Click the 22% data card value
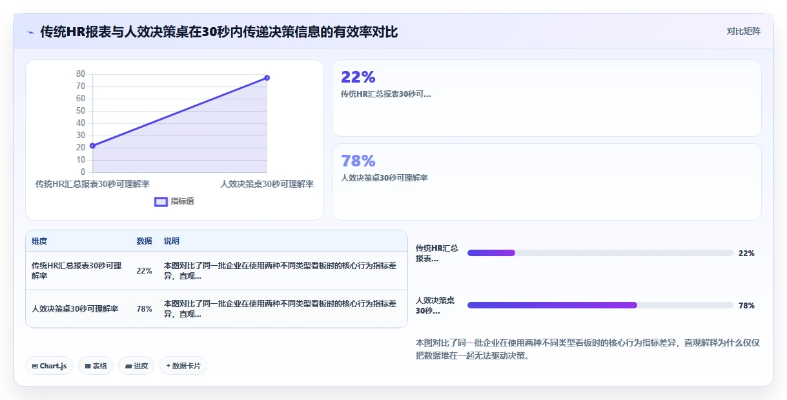Screen dimensions: 787x400 click(358, 77)
